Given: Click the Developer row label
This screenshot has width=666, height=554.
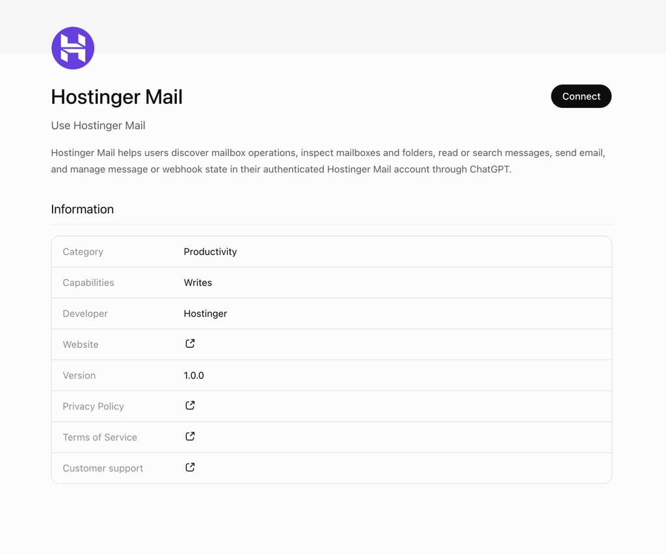Looking at the screenshot, I should pos(85,313).
